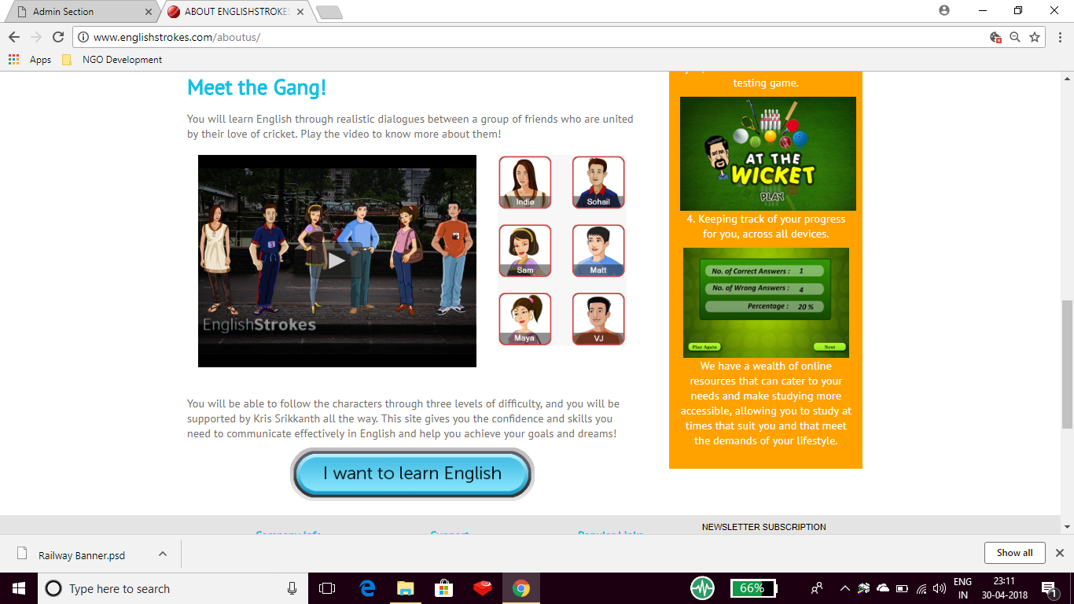Screen dimensions: 1074x604
Task: Choose the Matt character portrait
Action: (598, 251)
